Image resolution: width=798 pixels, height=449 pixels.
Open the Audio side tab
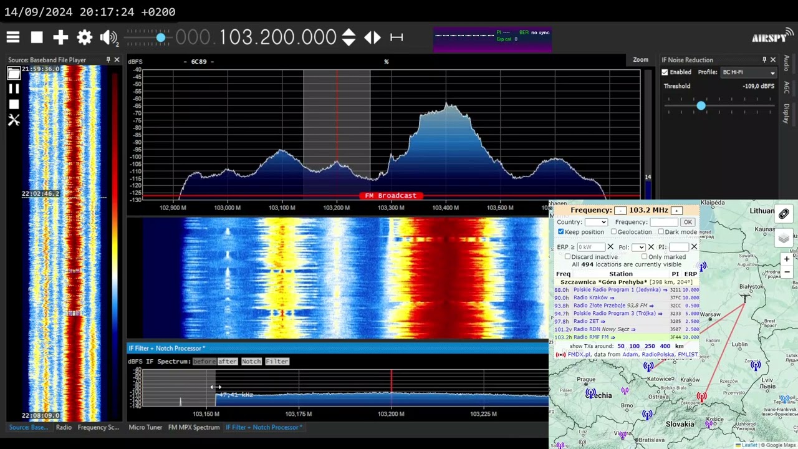point(787,63)
